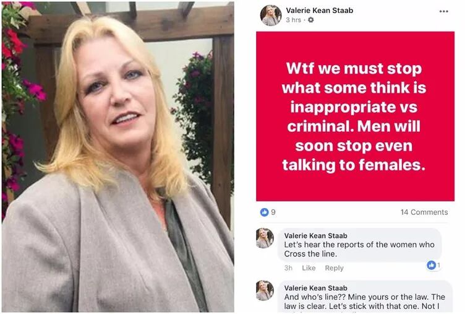The height and width of the screenshot is (314, 470).
Task: Click the blue like reaction icon under post
Action: tap(265, 212)
